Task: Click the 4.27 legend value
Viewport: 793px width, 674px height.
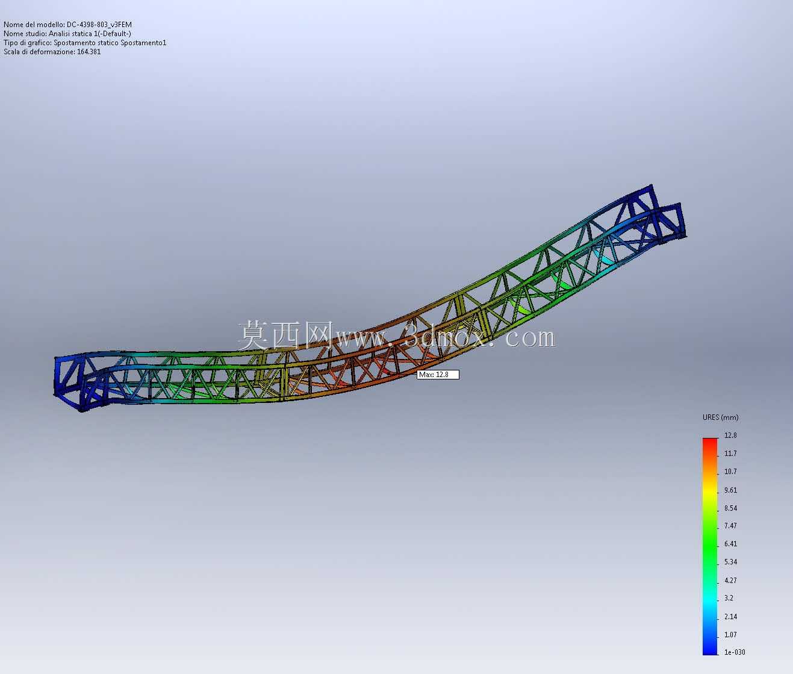Action: [x=730, y=581]
